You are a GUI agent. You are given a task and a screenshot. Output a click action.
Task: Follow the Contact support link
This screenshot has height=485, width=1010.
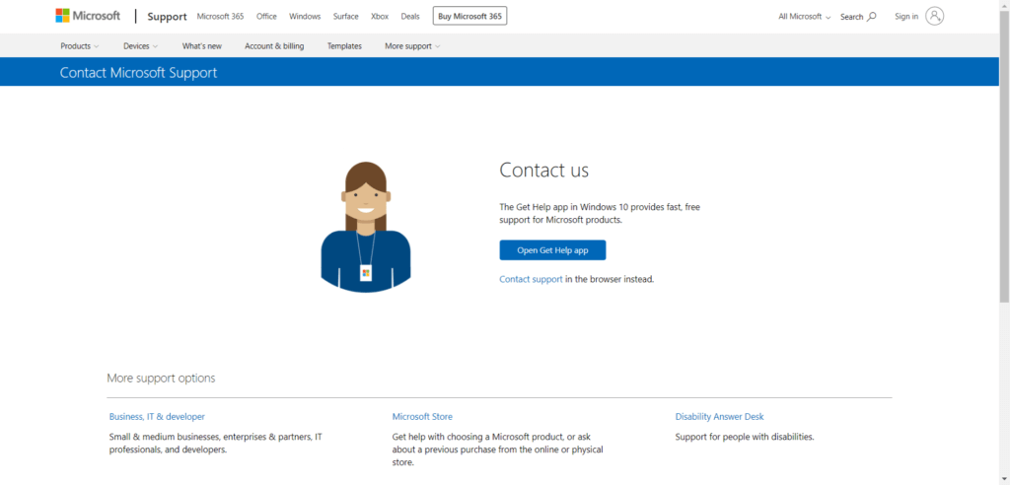[x=531, y=279]
